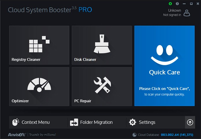Launch the Optimizer tile

(x=39, y=87)
